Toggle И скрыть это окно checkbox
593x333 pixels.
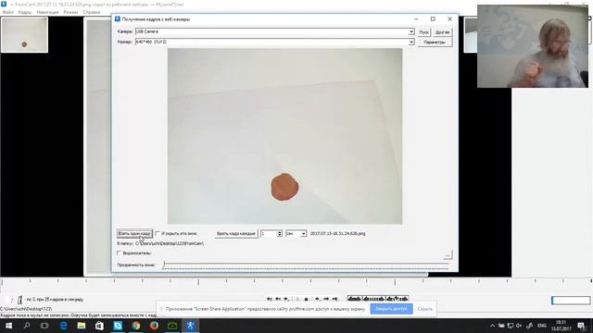pyautogui.click(x=158, y=234)
